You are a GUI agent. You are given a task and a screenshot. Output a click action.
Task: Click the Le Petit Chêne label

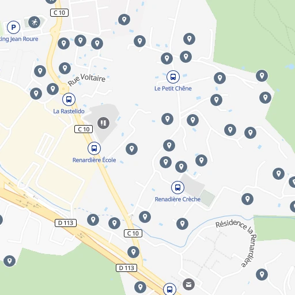(x=173, y=89)
